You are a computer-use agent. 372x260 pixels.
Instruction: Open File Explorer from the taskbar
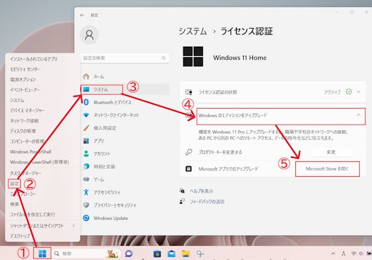(185, 253)
